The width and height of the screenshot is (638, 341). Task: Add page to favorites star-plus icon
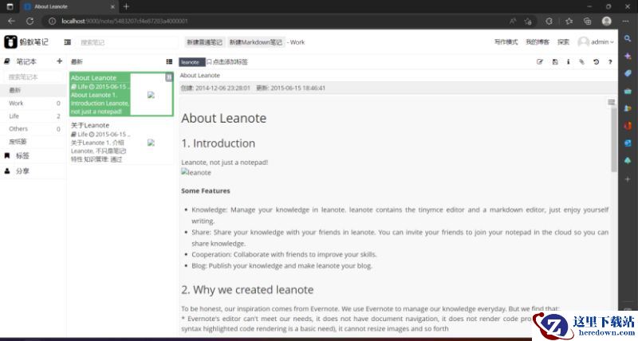click(x=528, y=22)
